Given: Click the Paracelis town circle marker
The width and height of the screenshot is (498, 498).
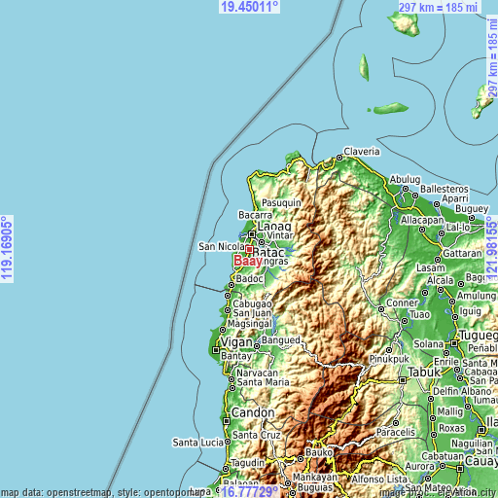Looking at the screenshot, I should click(x=396, y=423).
